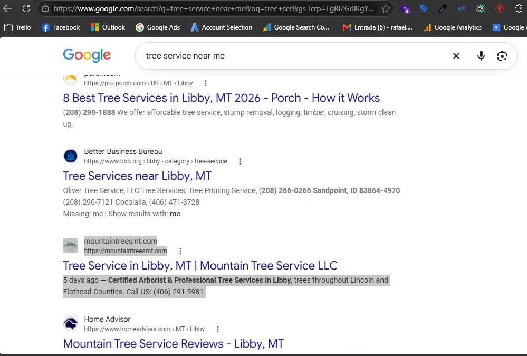The width and height of the screenshot is (527, 356).
Task: Click the Porch favicon icon
Action: [x=71, y=79]
